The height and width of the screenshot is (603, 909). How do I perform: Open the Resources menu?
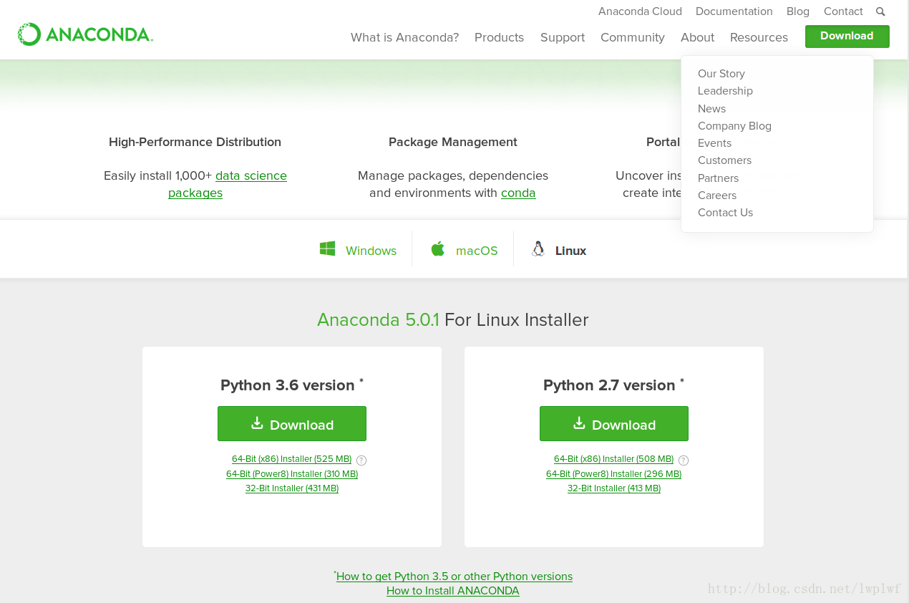[x=759, y=37]
